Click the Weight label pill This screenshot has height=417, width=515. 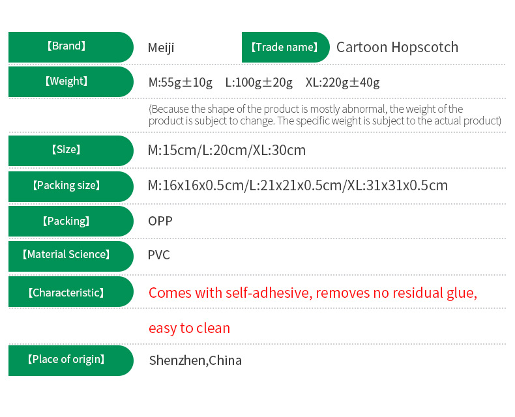(71, 81)
